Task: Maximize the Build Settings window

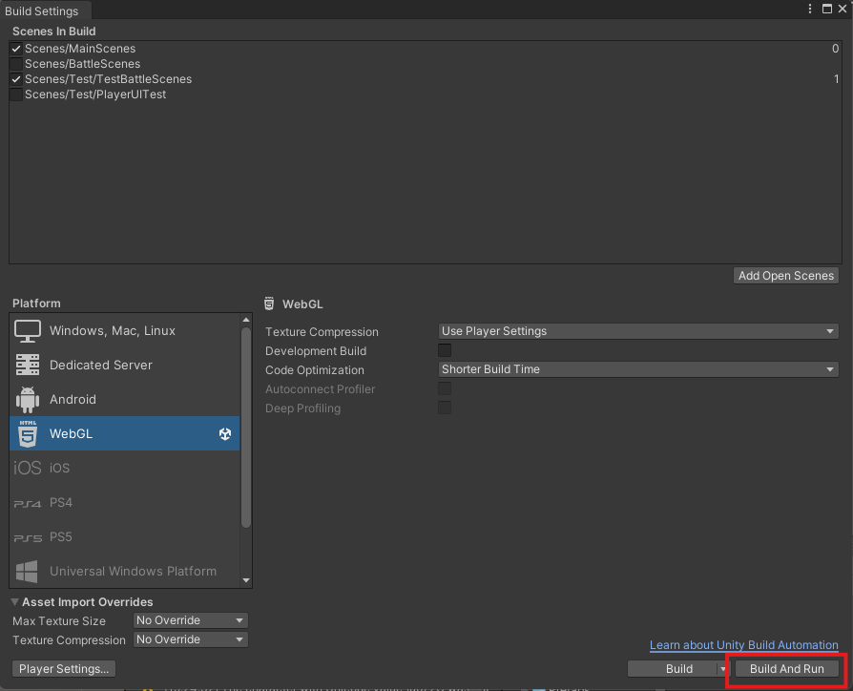Action: 827,9
